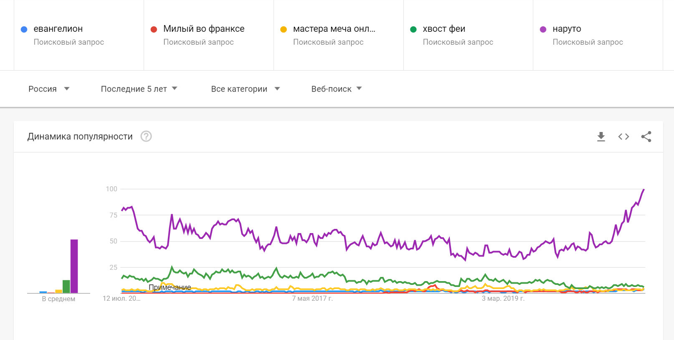Select the мастера меча онлайн search term

[x=334, y=29]
